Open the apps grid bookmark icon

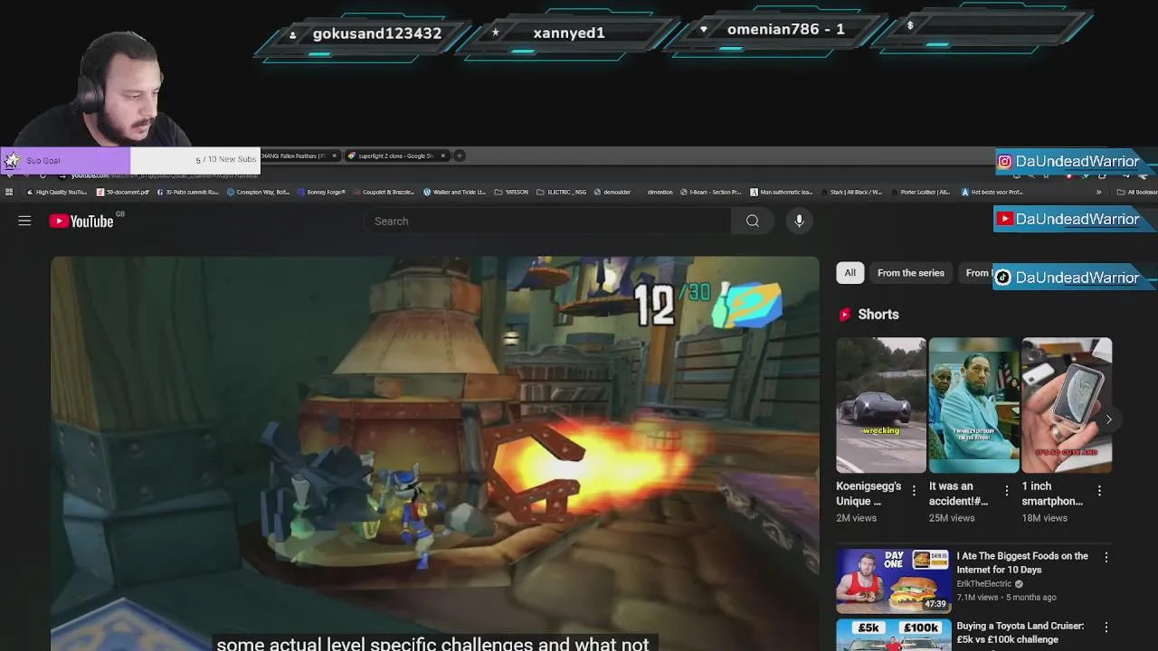(9, 192)
